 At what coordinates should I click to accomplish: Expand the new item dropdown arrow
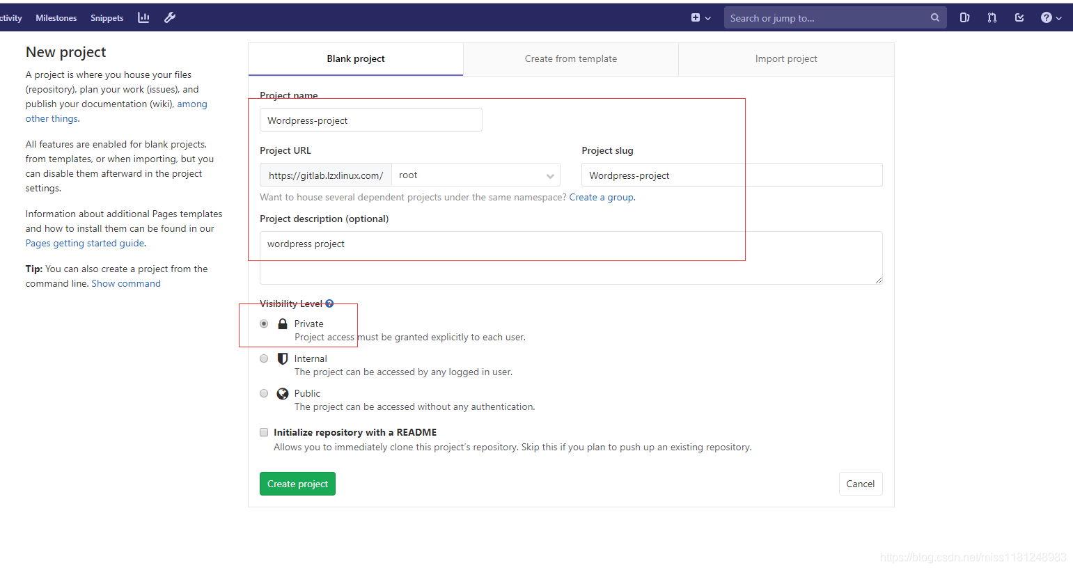708,19
